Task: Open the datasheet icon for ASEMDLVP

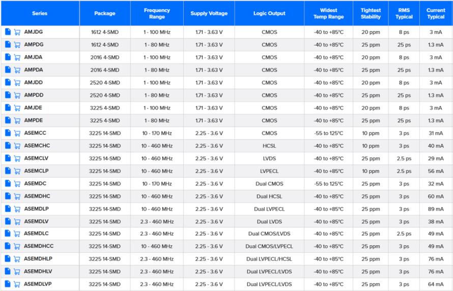Action: coord(8,284)
